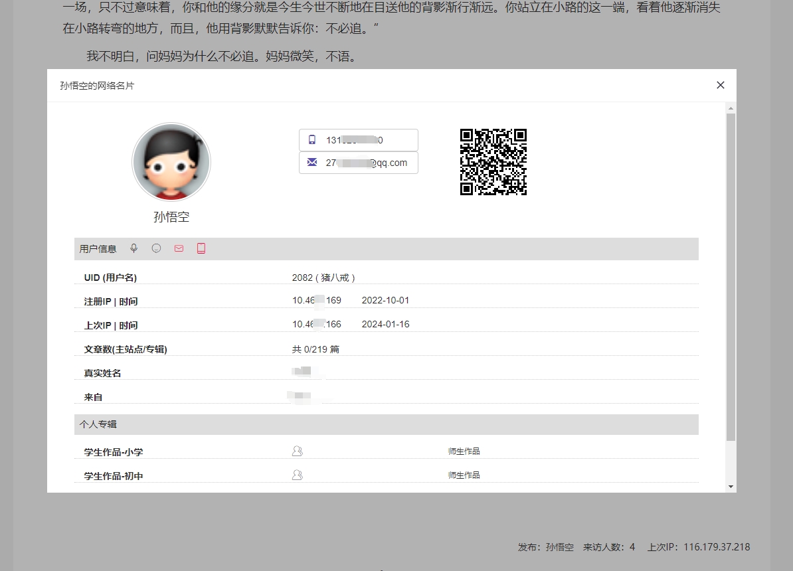
Task: Click the registration date 2022-10-01
Action: click(x=385, y=300)
